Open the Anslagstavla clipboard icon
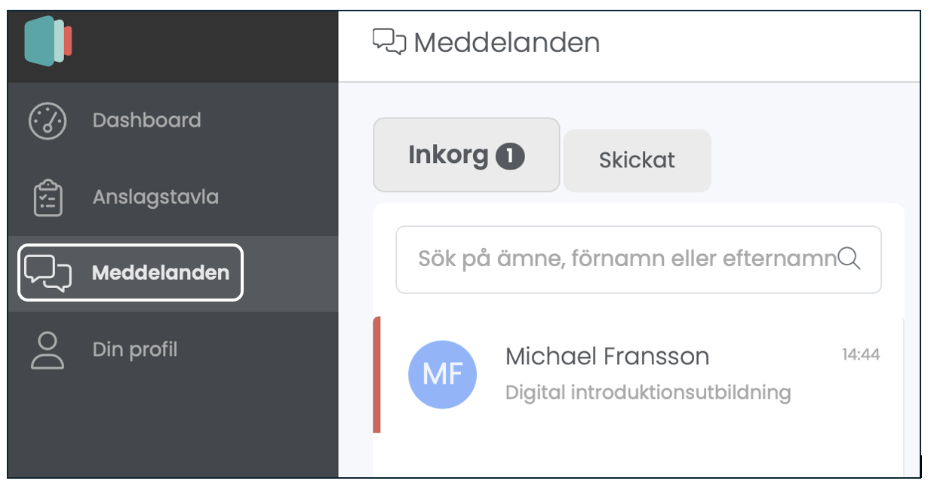 (x=48, y=198)
